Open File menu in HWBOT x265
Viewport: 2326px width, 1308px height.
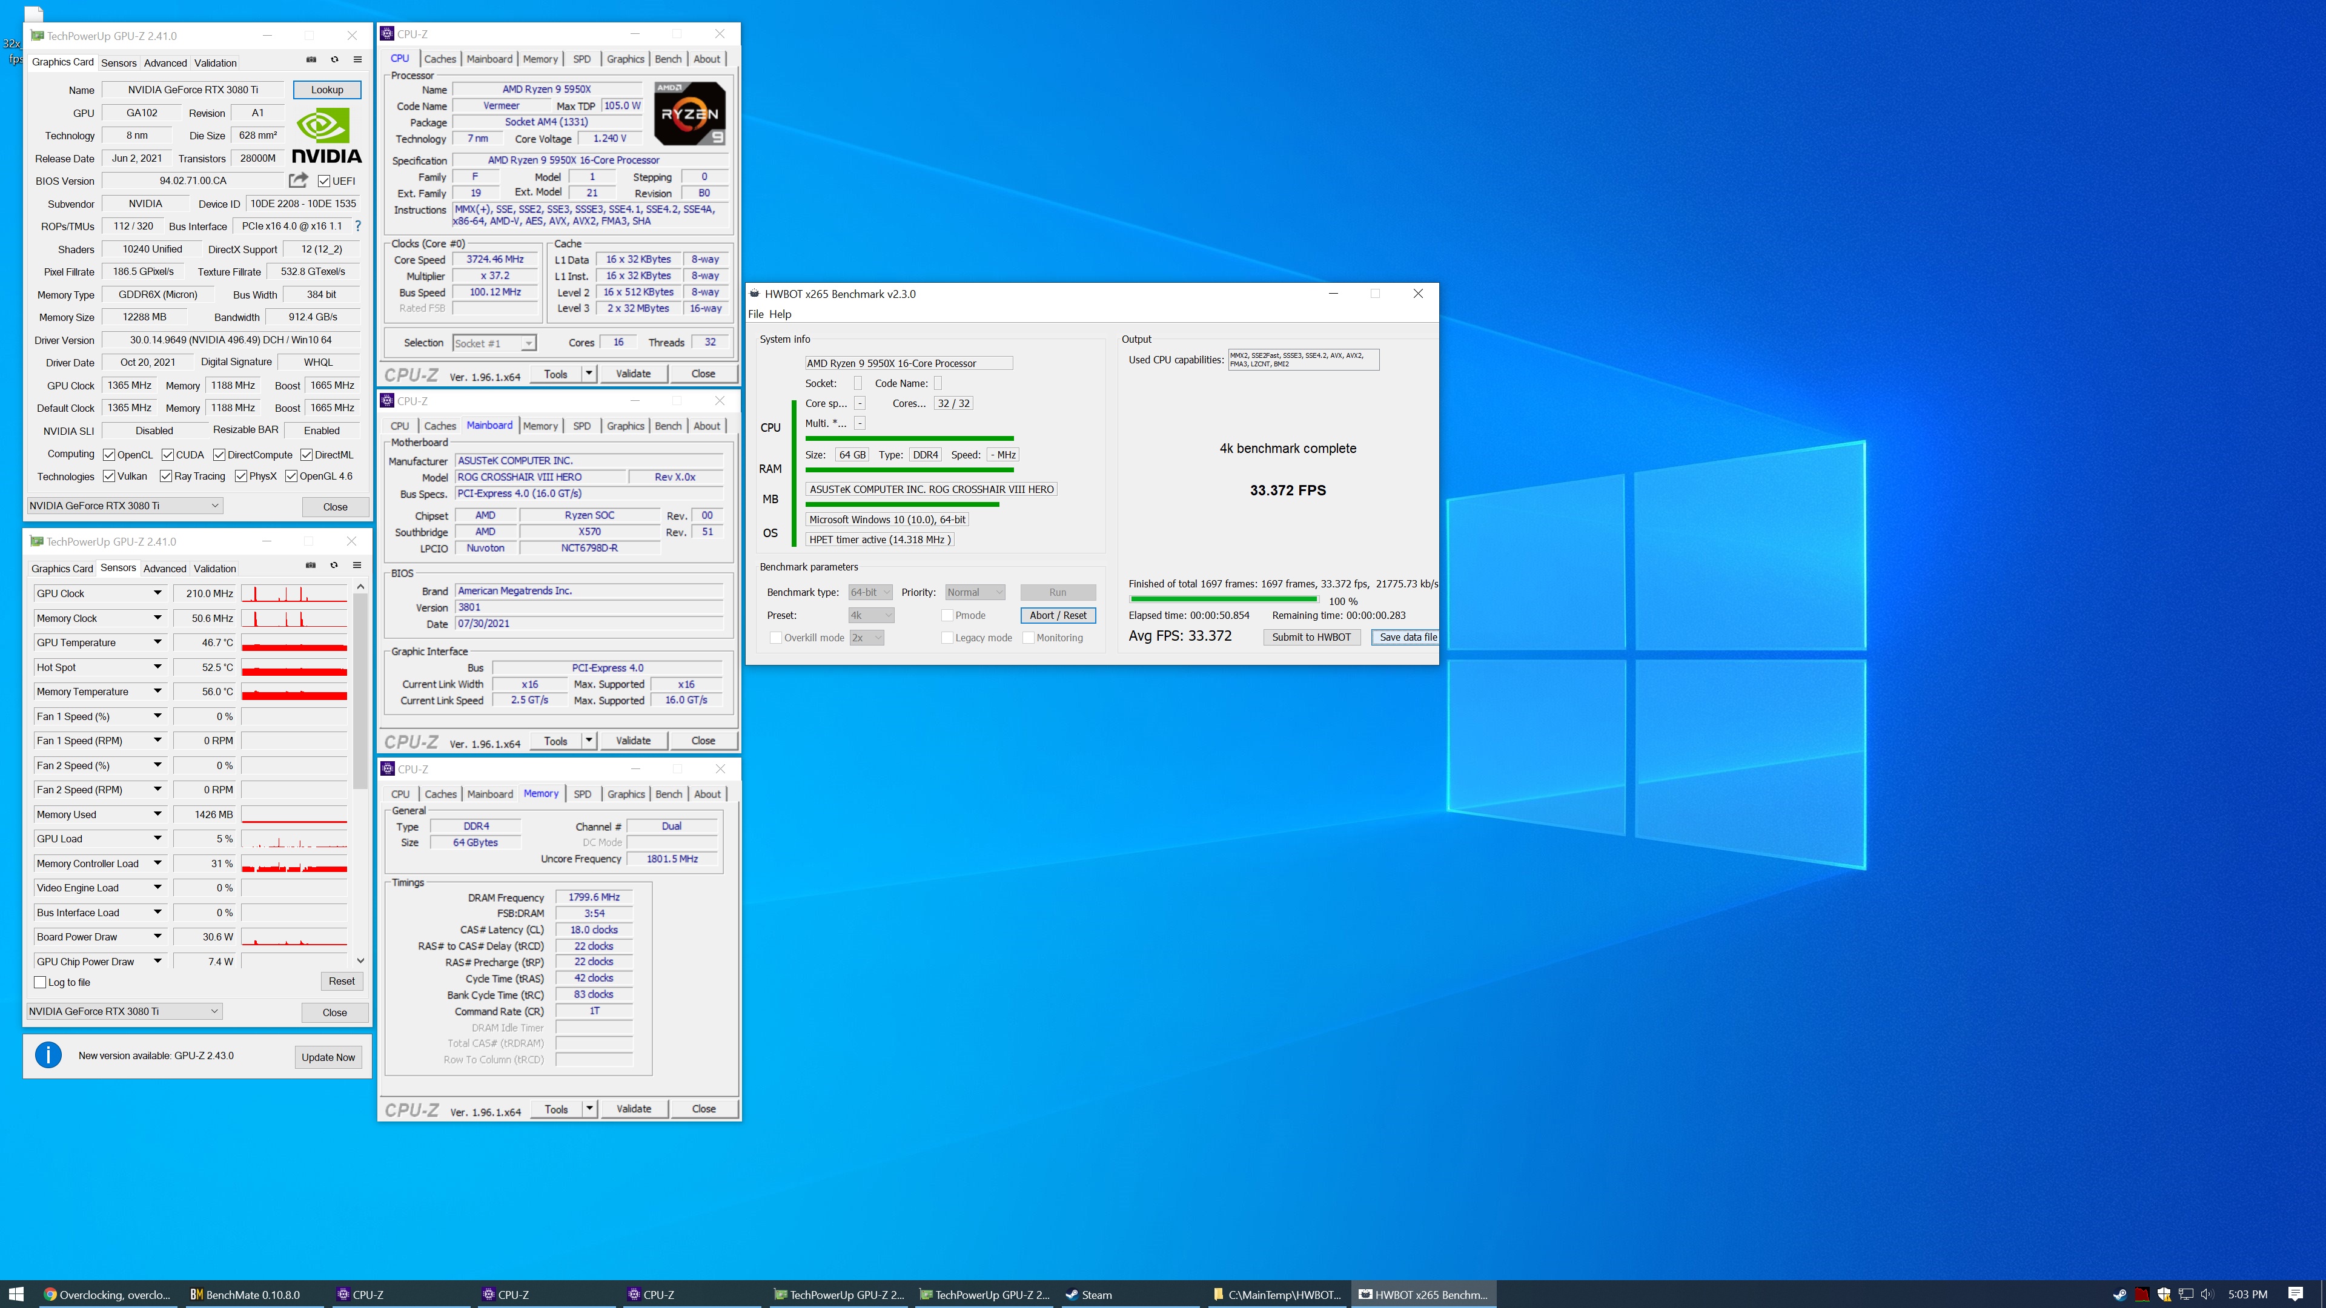tap(756, 314)
